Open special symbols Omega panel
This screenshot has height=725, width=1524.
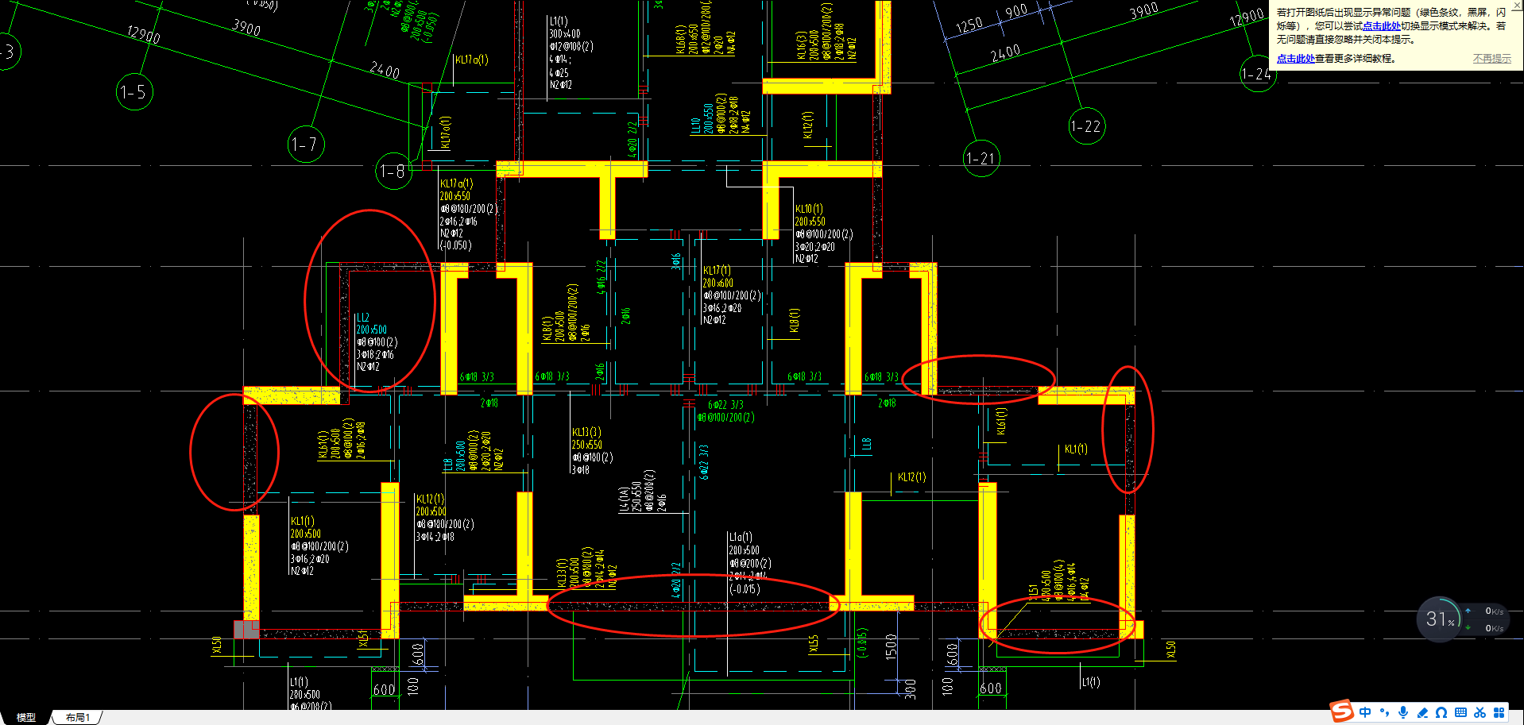(1441, 712)
